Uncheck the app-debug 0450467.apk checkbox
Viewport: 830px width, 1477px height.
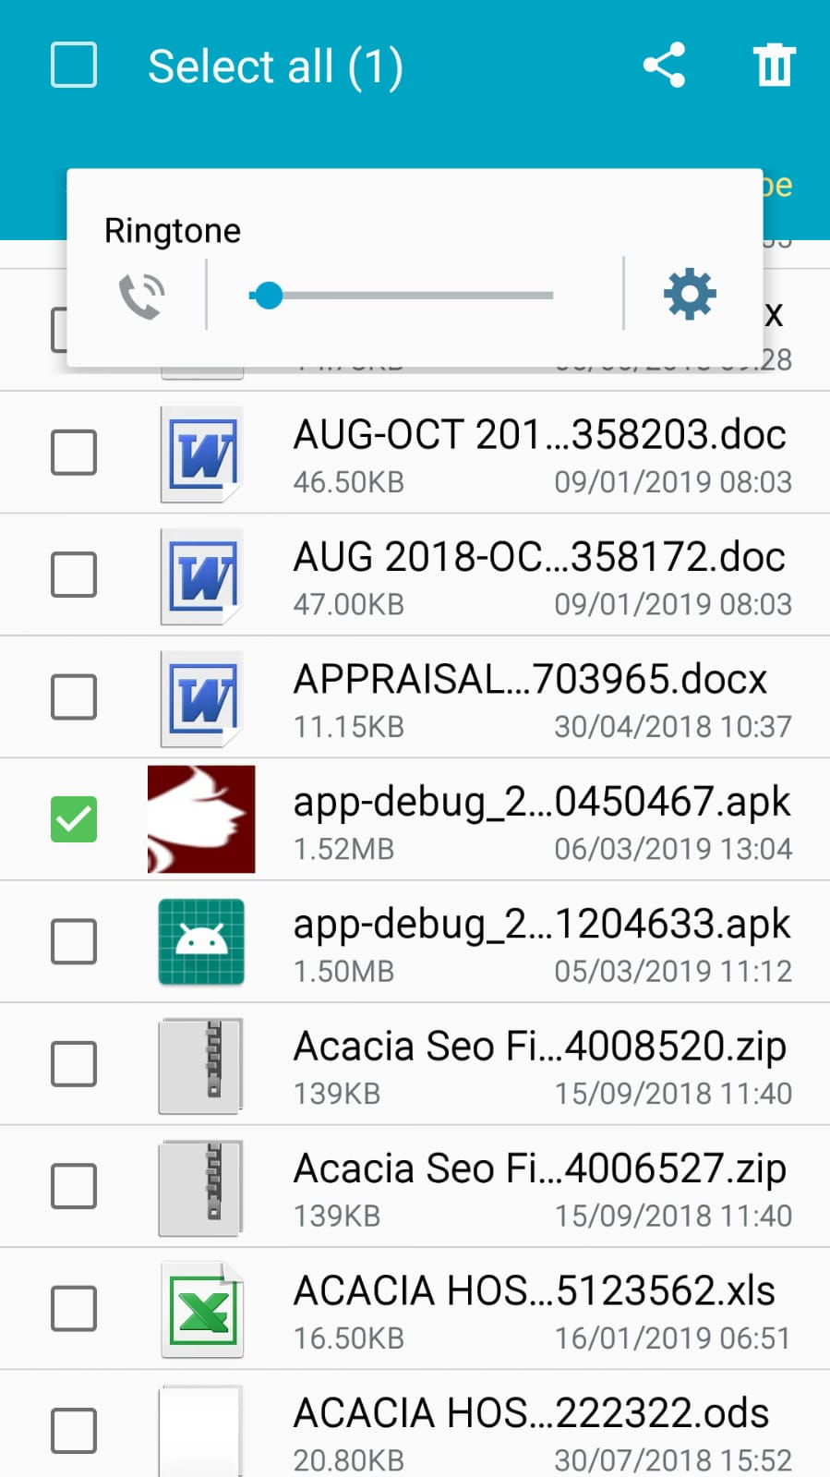(74, 819)
